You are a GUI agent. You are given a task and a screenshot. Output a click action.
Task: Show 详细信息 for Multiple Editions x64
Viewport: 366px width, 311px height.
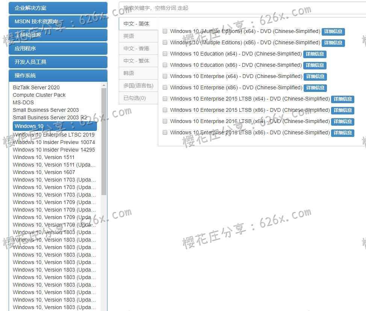tap(333, 32)
